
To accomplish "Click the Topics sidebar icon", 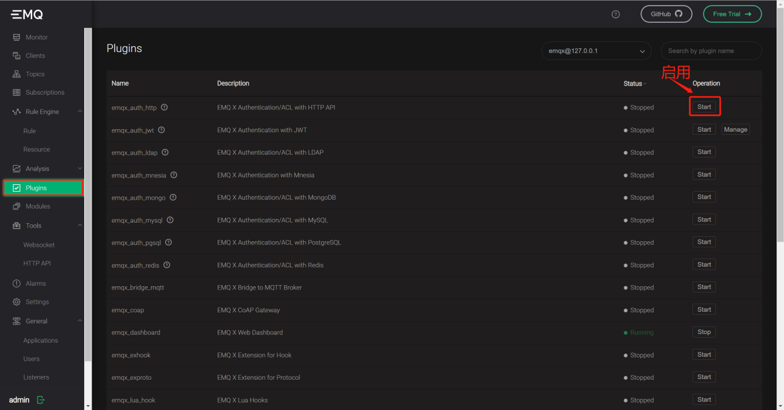I will click(x=17, y=74).
